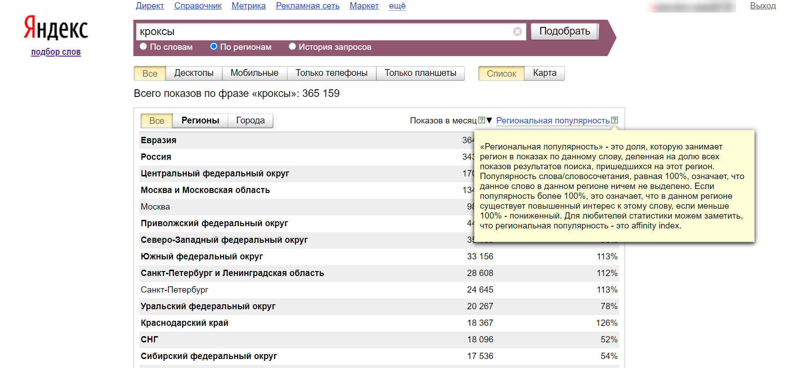Switch to Только планшеты tab
Viewport: 790px width, 368px height.
(x=420, y=73)
